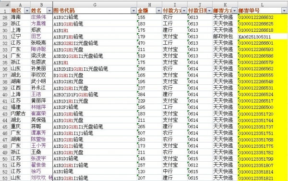The width and height of the screenshot is (288, 181).
Task: Select book code cell A2B2C1D1F1G1H1铅笔
Action: click(95, 94)
